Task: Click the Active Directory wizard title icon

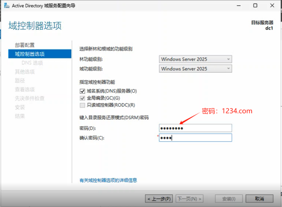Action: click(x=7, y=6)
